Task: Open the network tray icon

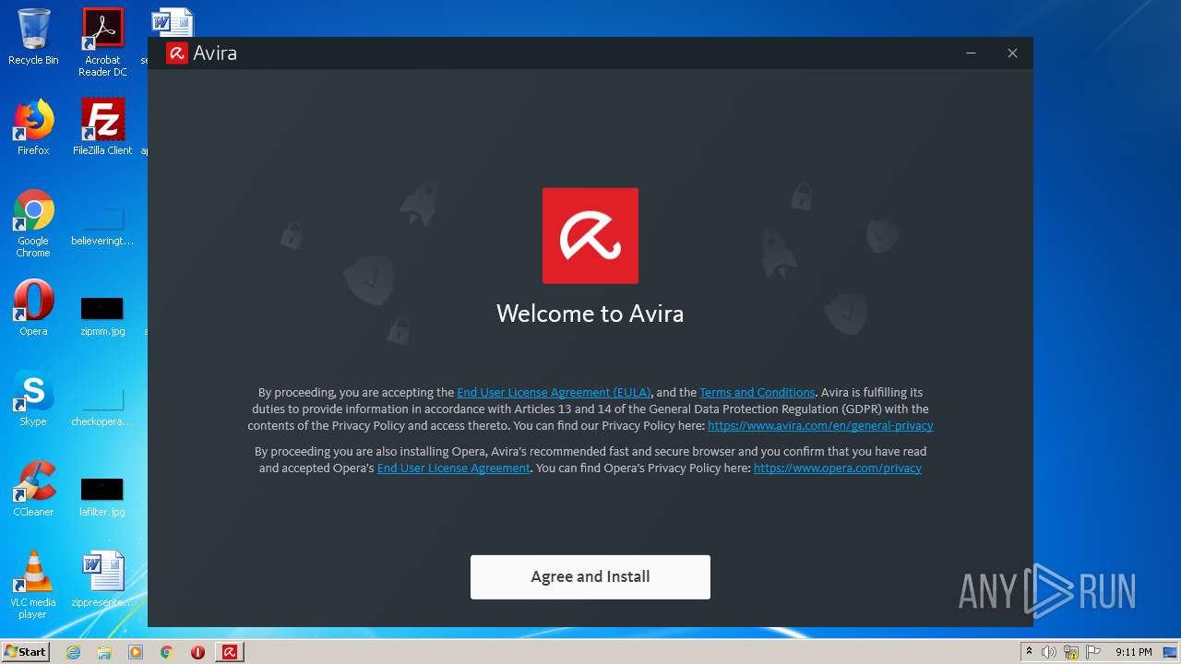Action: coord(1071,652)
